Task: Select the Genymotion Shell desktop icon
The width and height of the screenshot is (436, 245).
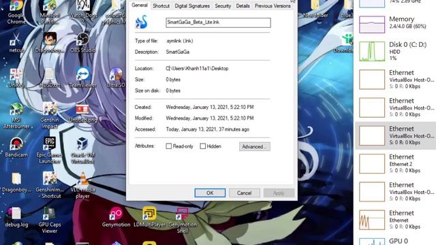Action: pos(183,220)
